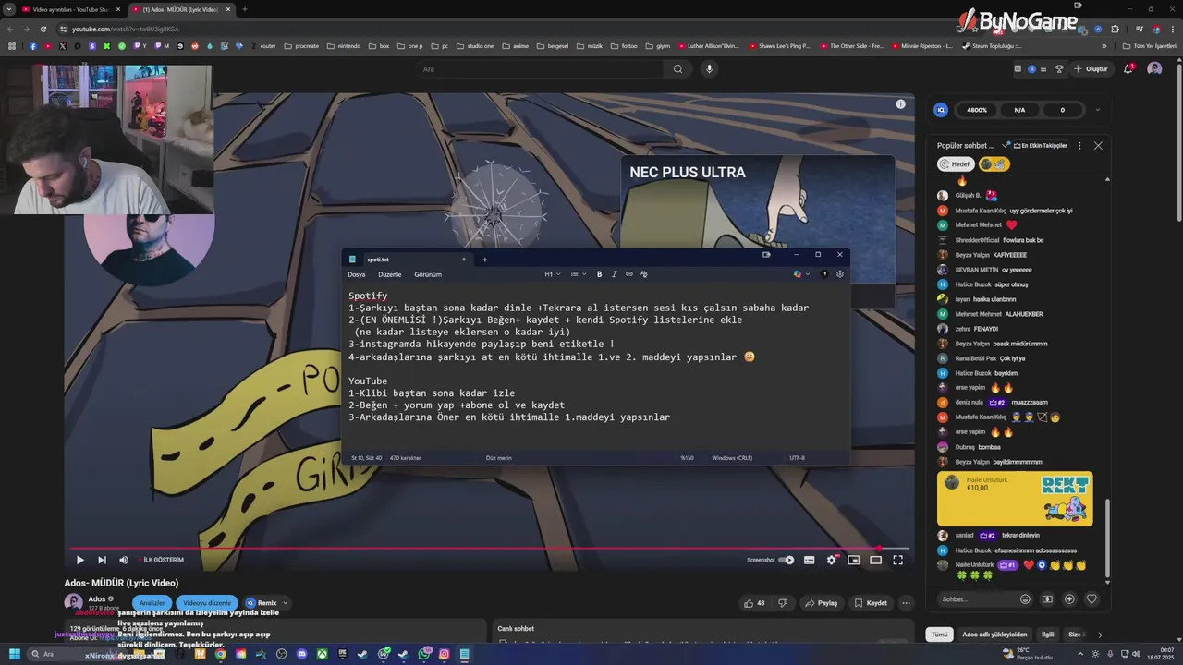The width and height of the screenshot is (1183, 665).
Task: Click Oluştur create button
Action: click(x=1091, y=69)
